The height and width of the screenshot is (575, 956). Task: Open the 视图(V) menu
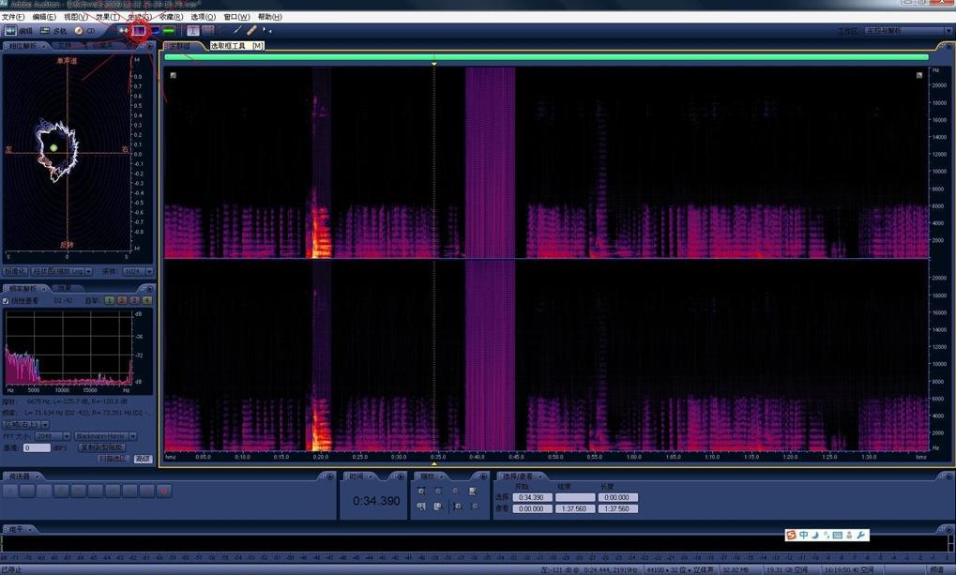pos(76,17)
